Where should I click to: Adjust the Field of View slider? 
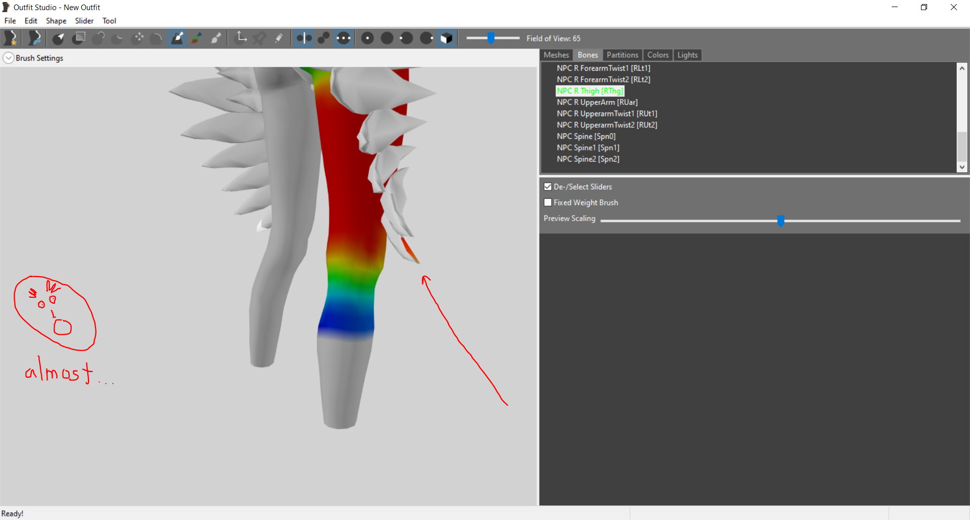(491, 38)
